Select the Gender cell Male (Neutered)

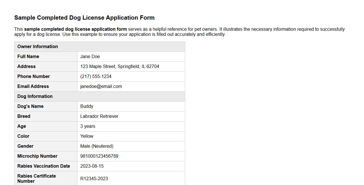coord(97,146)
